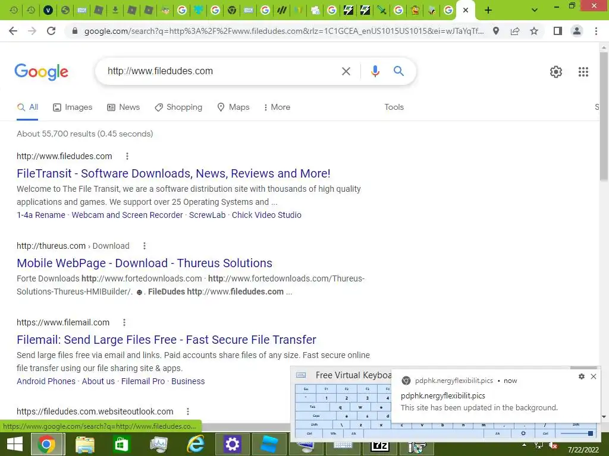The height and width of the screenshot is (456, 609).
Task: Bookmark this page with the star icon
Action: [534, 31]
